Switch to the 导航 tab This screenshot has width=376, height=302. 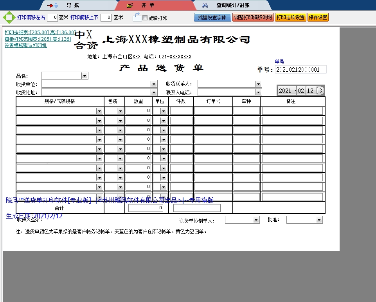(70, 5)
